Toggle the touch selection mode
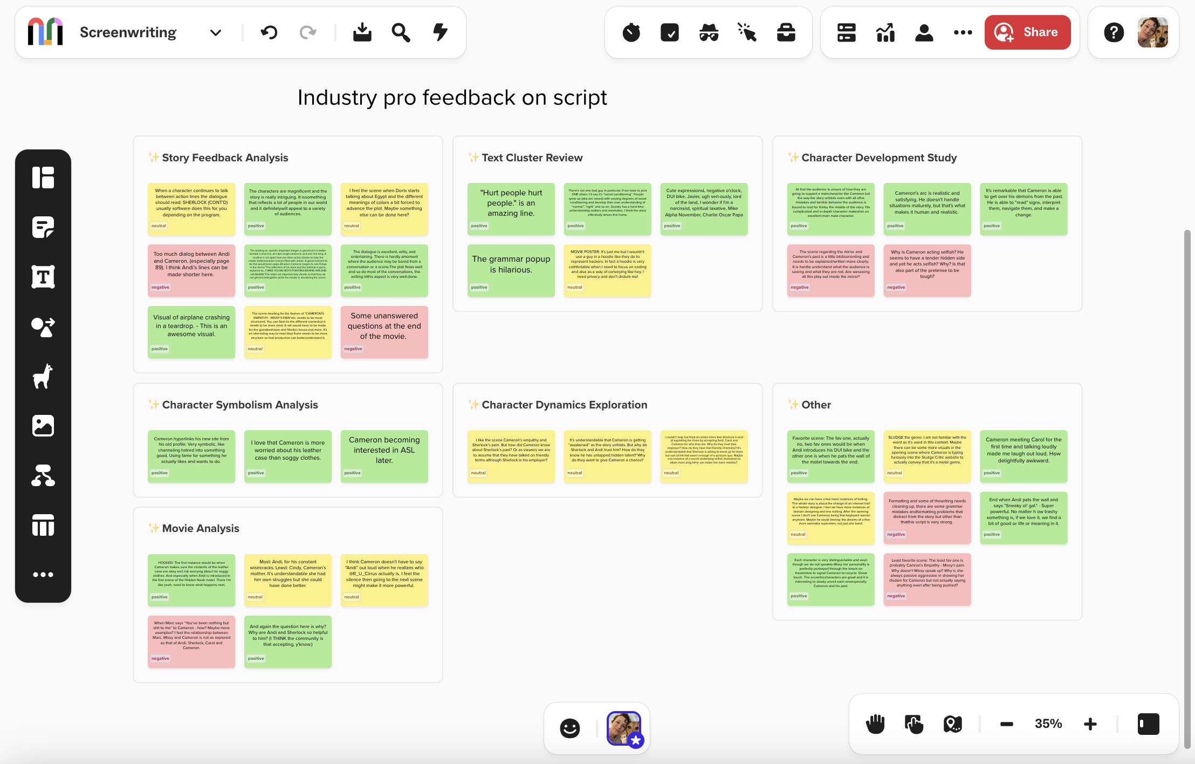 point(914,724)
